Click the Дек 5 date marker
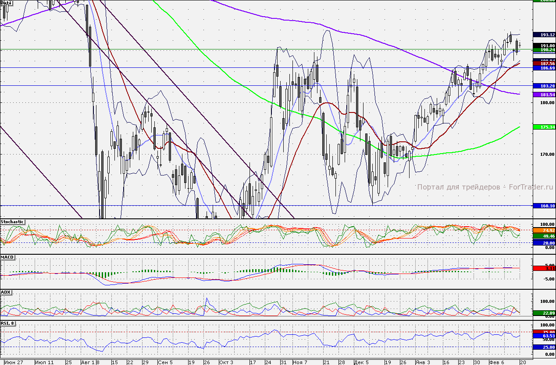The width and height of the screenshot is (556, 365). coord(361,362)
